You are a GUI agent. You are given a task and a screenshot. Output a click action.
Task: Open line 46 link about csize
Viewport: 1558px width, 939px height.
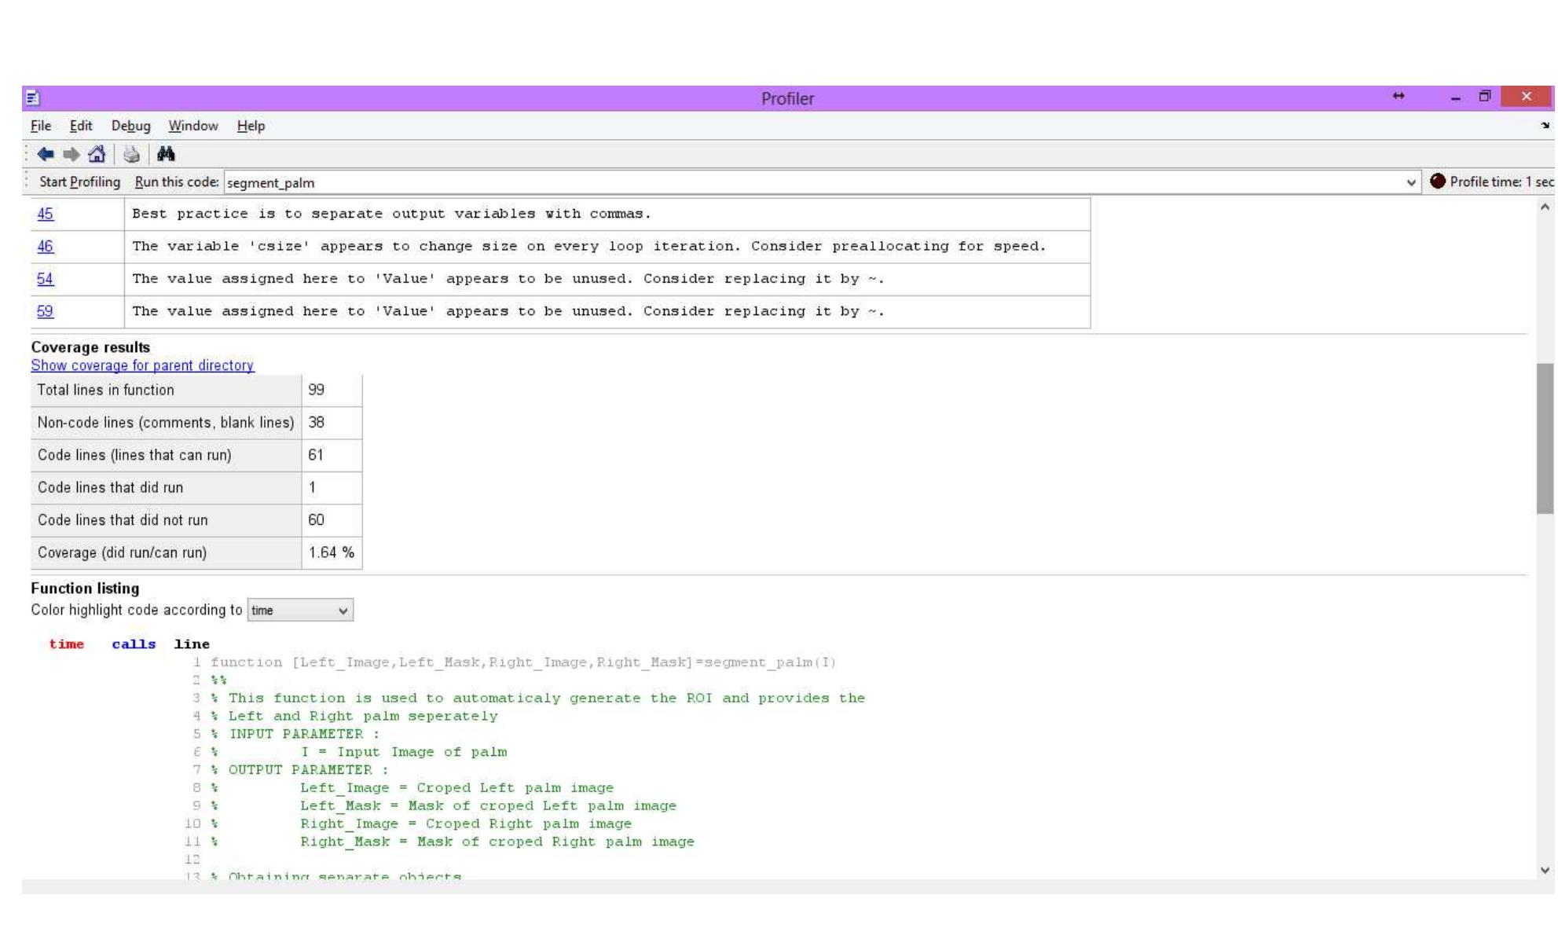click(46, 247)
